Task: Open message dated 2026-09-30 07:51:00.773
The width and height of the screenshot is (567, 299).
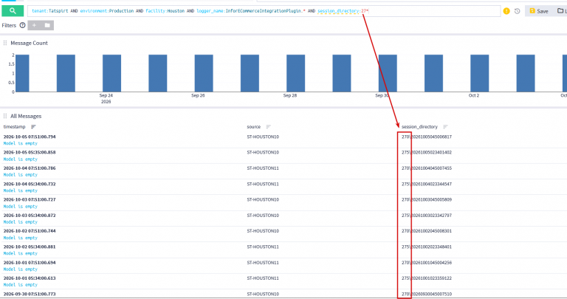Action: click(x=30, y=295)
